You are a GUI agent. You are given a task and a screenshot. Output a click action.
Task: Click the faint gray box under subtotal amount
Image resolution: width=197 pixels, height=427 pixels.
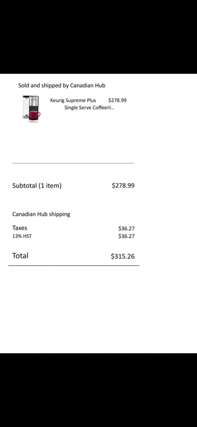127,202
